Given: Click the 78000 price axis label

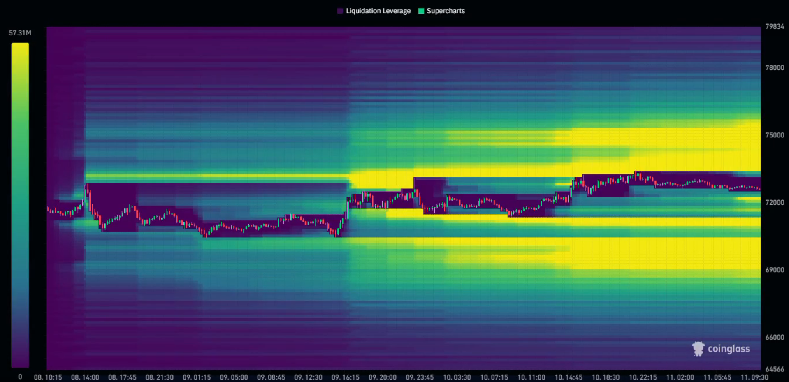Looking at the screenshot, I should coord(774,67).
